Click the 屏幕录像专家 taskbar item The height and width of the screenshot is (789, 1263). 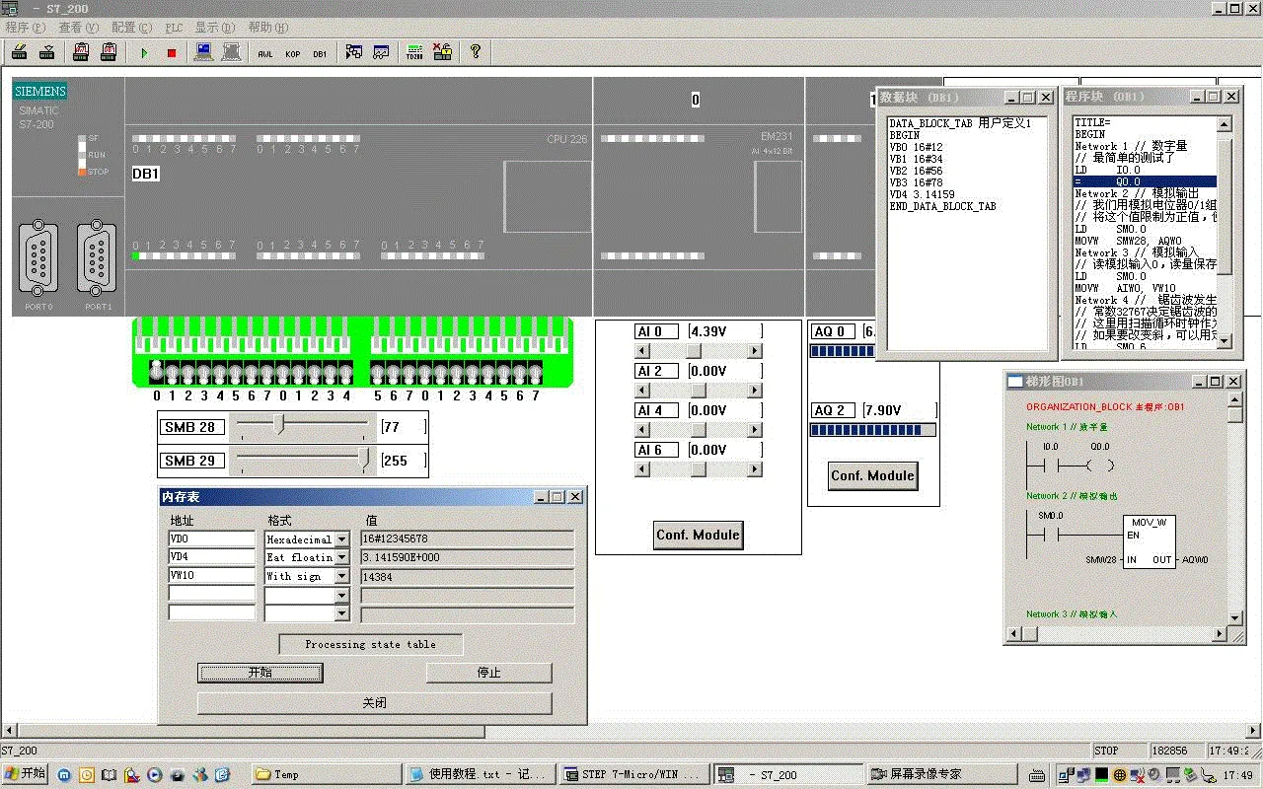click(940, 774)
